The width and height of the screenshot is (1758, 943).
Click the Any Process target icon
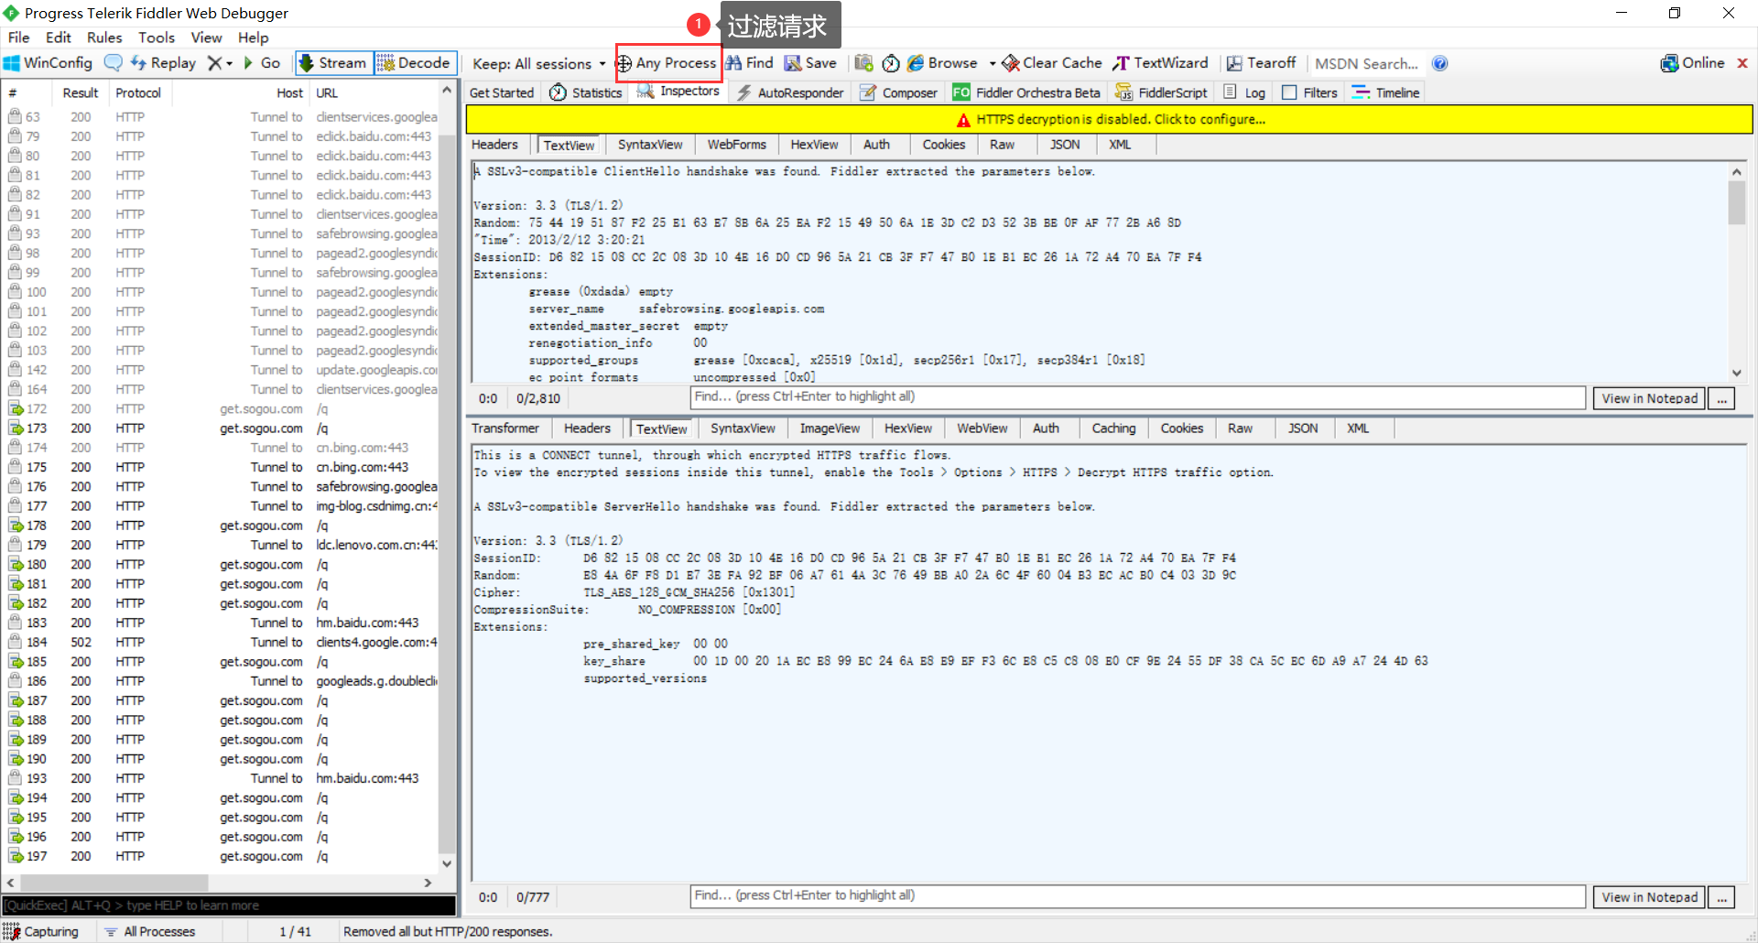point(624,63)
